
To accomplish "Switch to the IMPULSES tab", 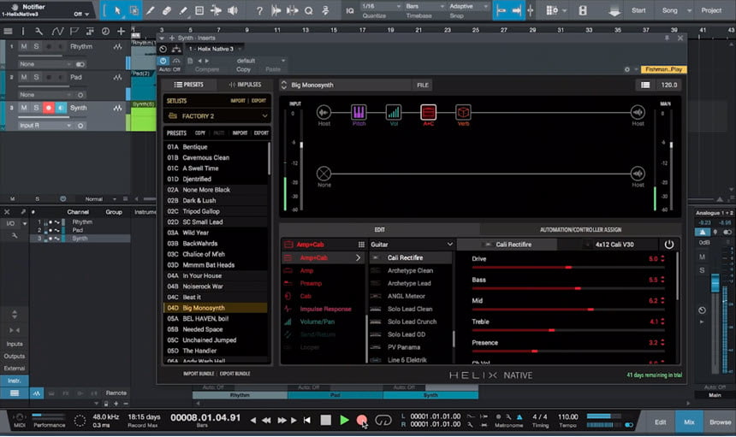I will 245,85.
